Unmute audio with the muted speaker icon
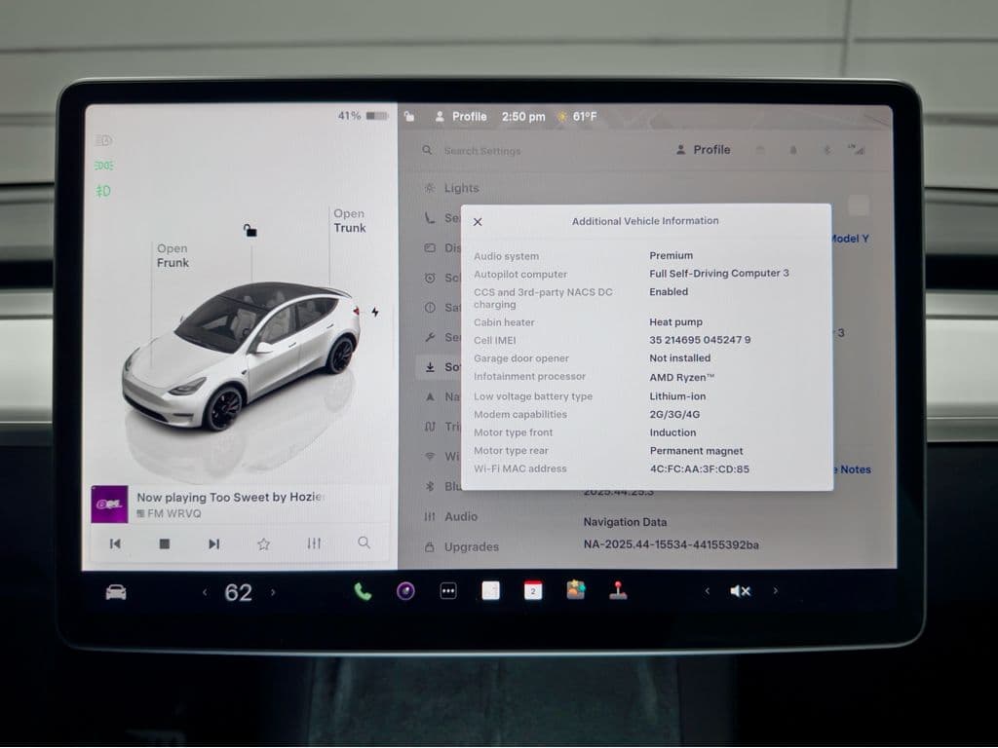Viewport: 998px width, 748px height. pos(740,591)
